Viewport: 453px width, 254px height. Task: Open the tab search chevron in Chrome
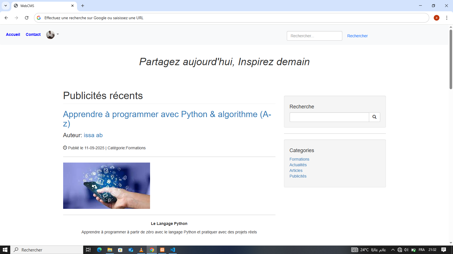tap(6, 6)
